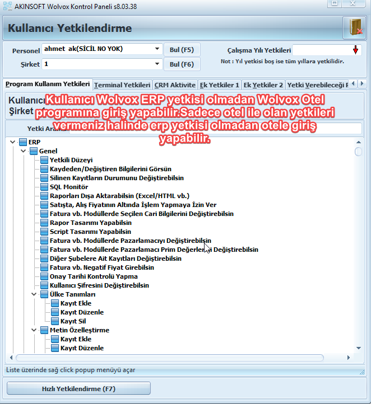Check Kayıt Sil under Ülke Tanımları
This screenshot has width=371, height=404.
(55, 321)
